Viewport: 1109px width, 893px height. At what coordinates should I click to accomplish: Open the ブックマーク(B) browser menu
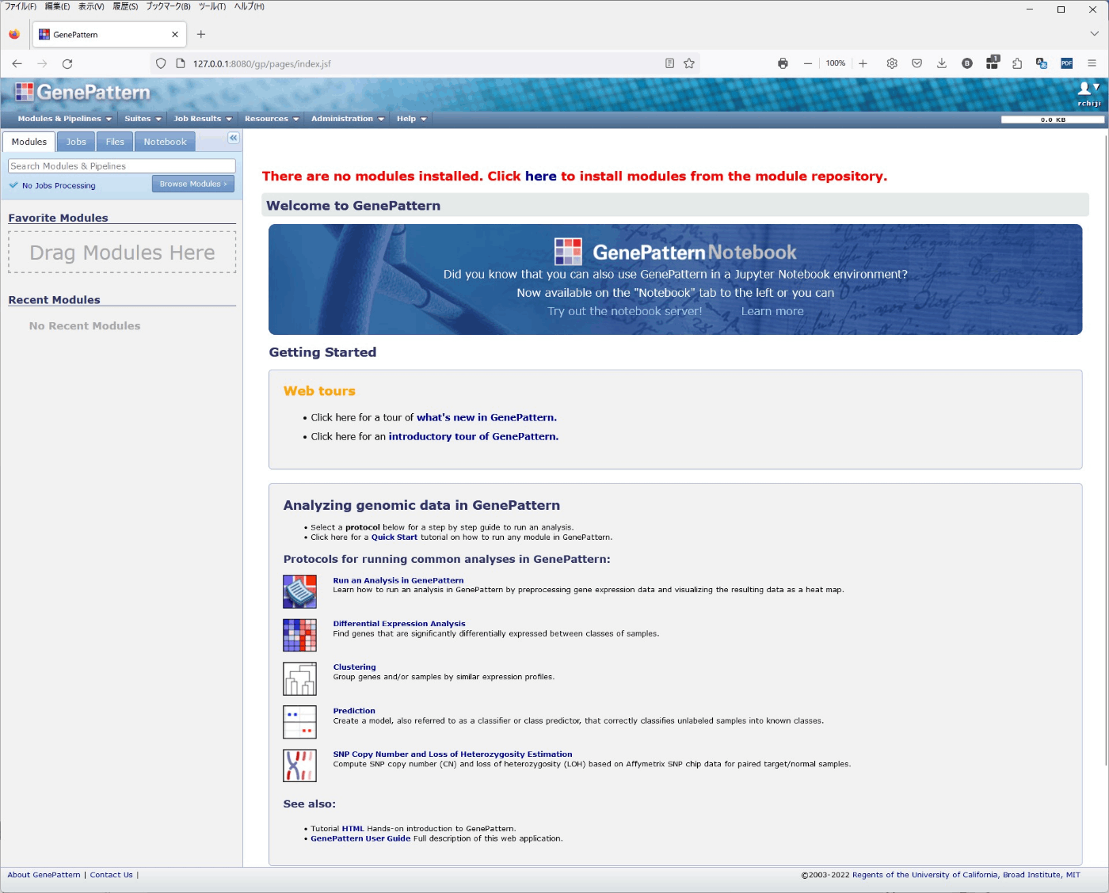(168, 6)
